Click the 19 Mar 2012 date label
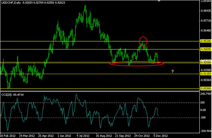The height and width of the screenshot is (138, 212). [27, 136]
